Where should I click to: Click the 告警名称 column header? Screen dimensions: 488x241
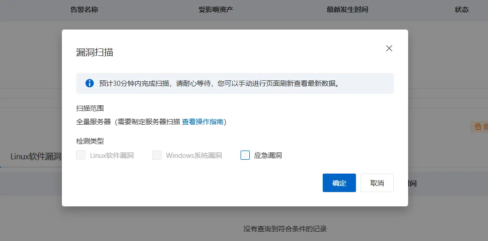pos(84,10)
